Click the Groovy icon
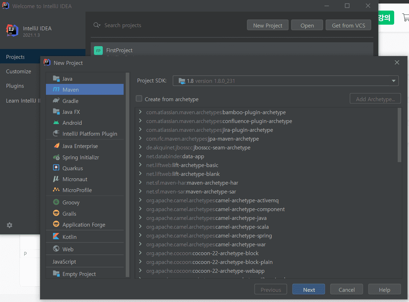 [x=56, y=202]
